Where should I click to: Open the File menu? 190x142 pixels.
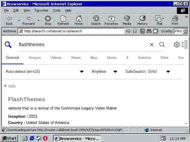[6, 11]
